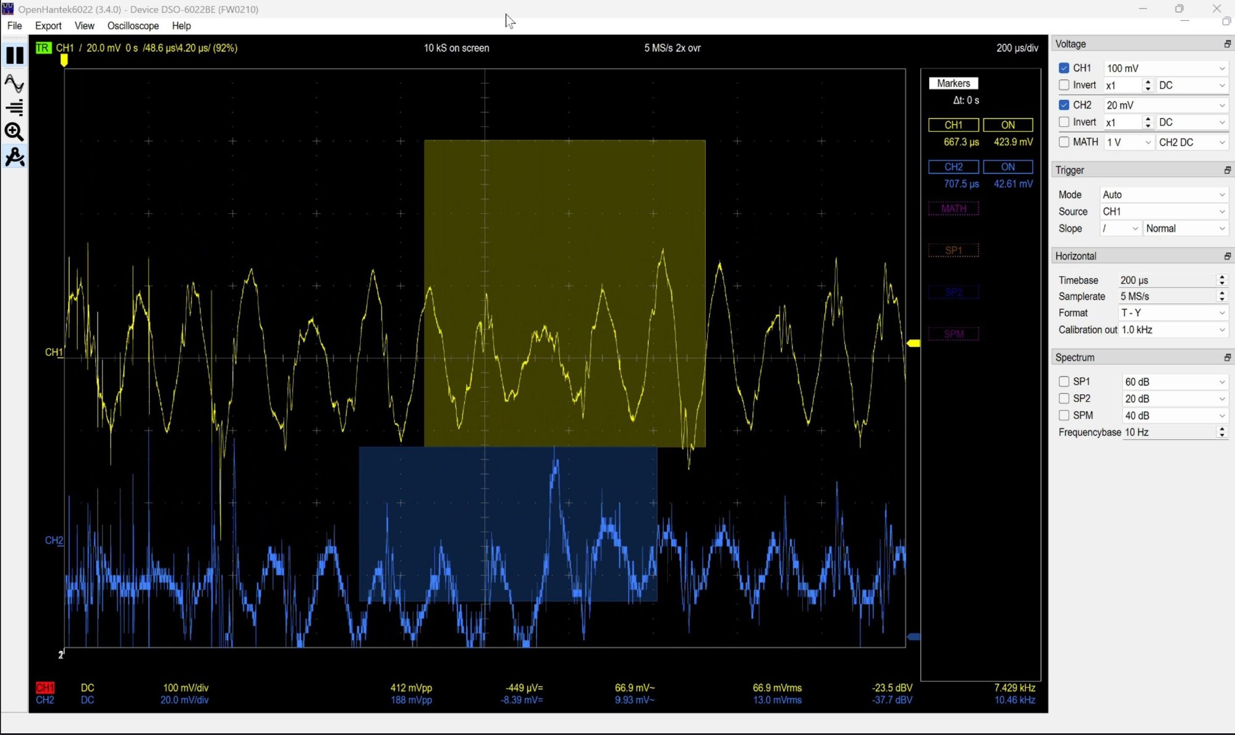
Task: Open the Oscilloscope menu
Action: 133,26
